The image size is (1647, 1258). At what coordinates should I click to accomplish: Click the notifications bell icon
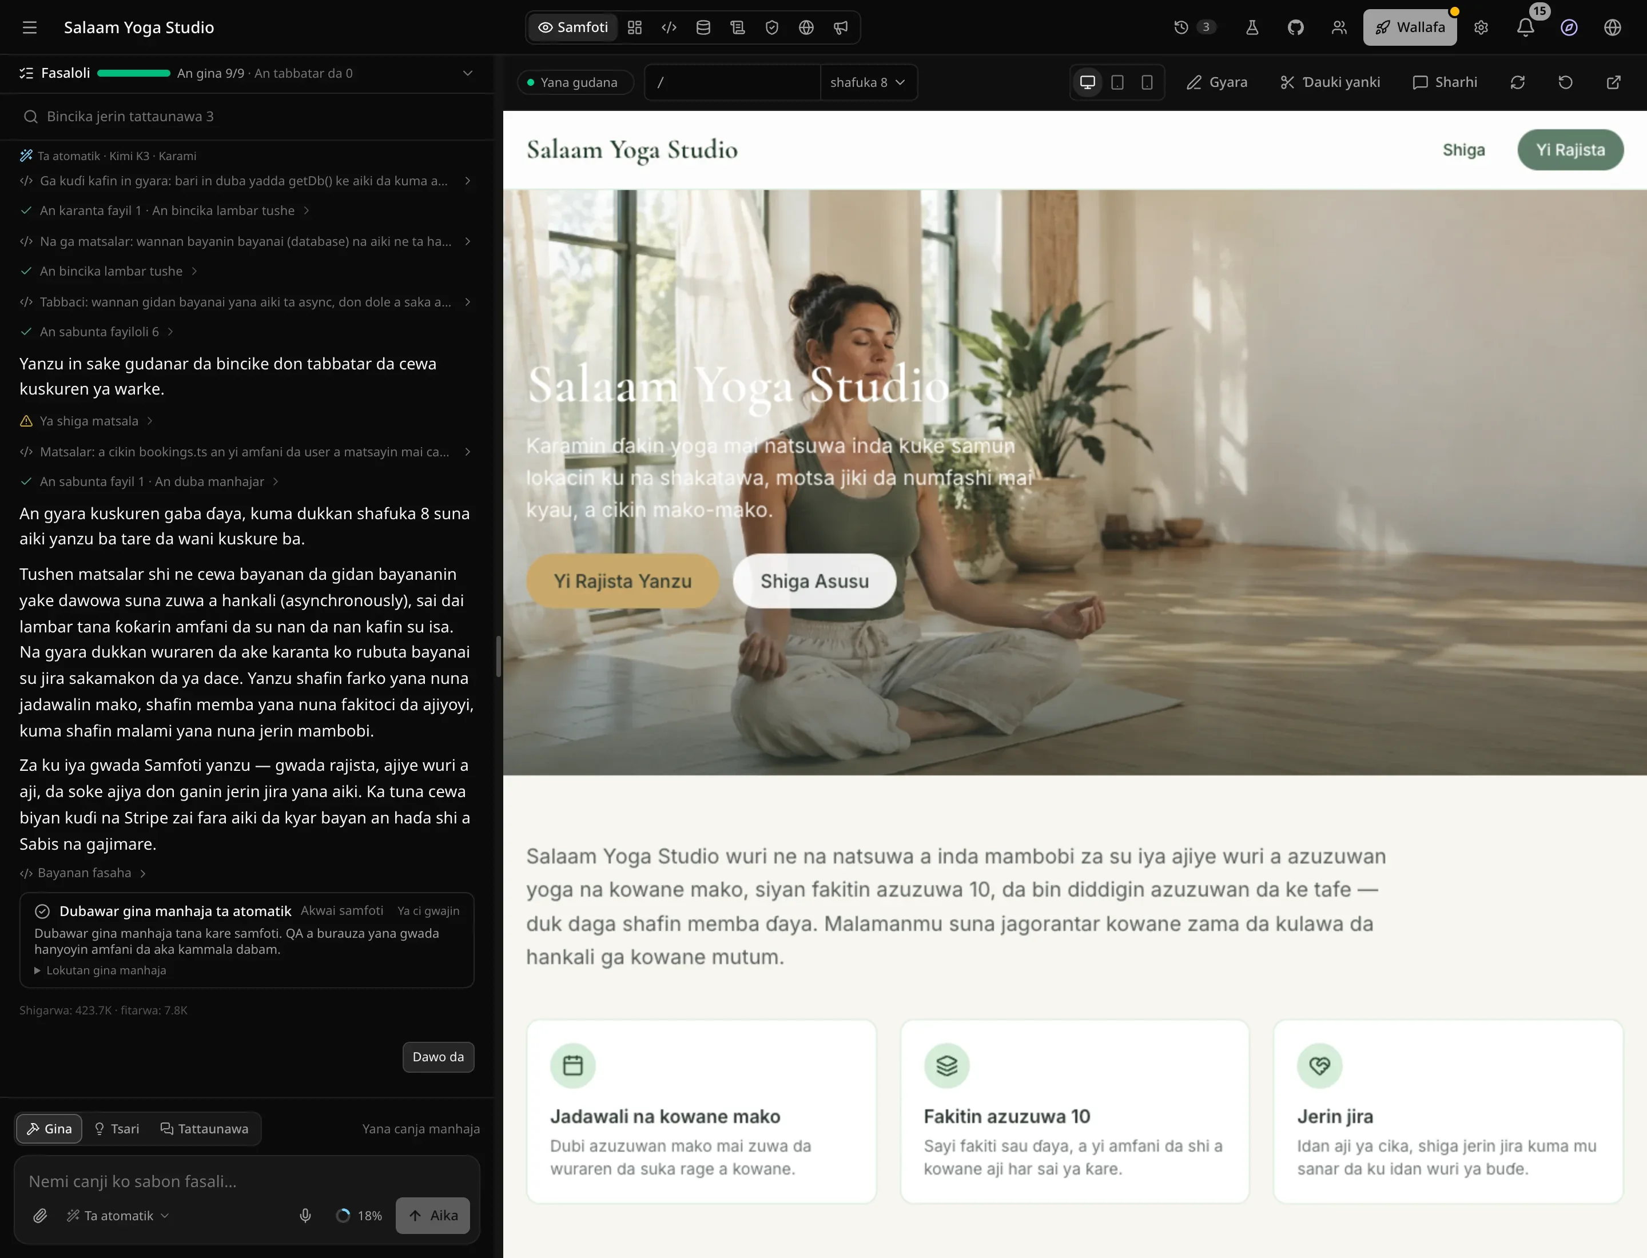point(1525,27)
